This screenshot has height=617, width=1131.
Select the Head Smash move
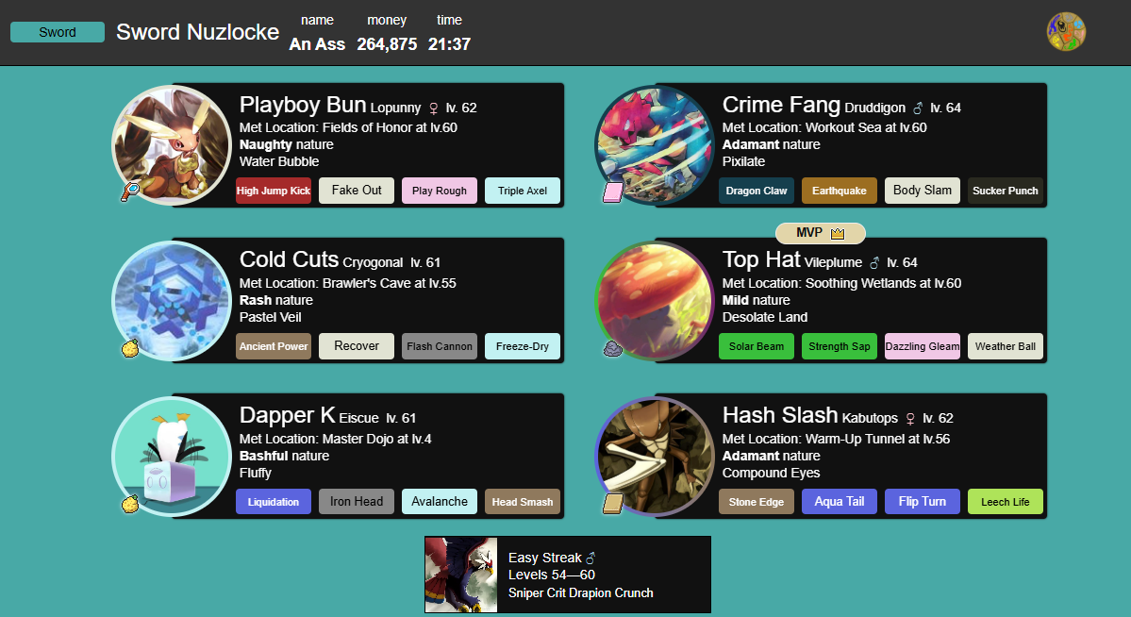point(523,502)
